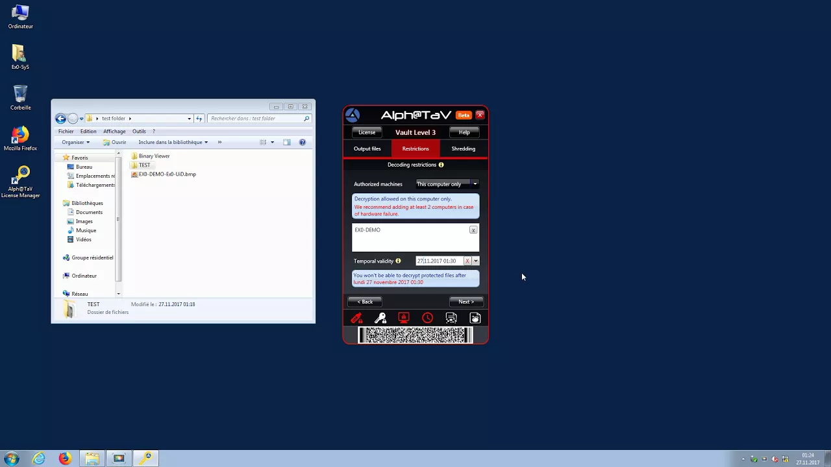Select Mozilla Firefox desktop shortcut
Viewport: 831px width, 467px height.
pyautogui.click(x=20, y=139)
